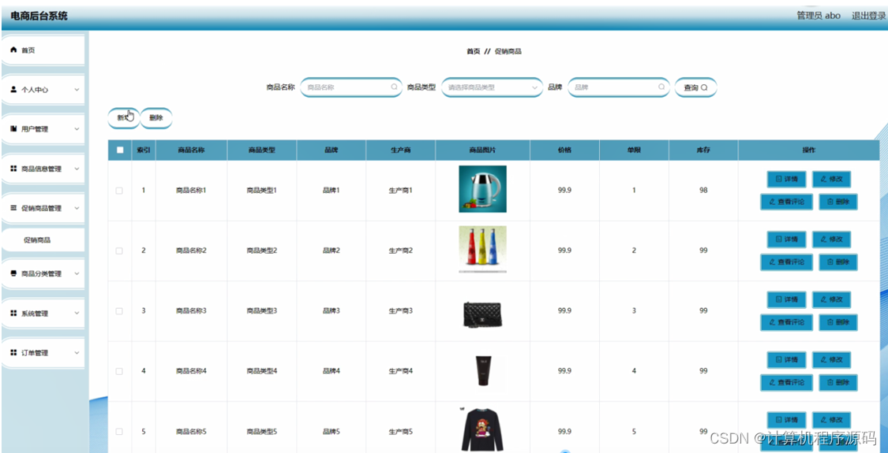This screenshot has width=888, height=453.
Task: Click the icon next to 商品分类管理
Action: click(14, 273)
